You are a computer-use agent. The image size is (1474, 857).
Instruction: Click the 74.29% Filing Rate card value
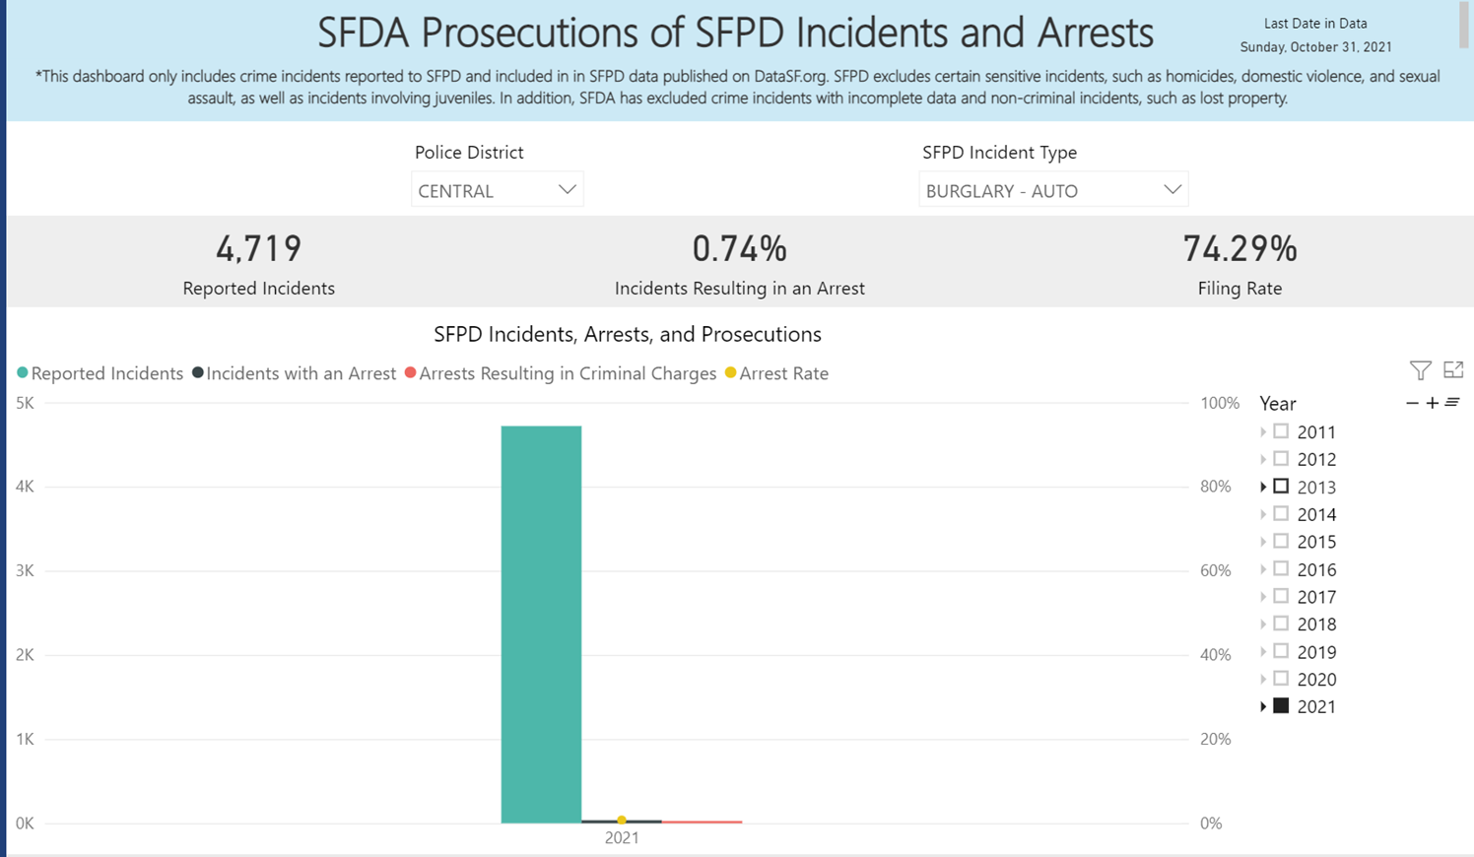tap(1239, 248)
